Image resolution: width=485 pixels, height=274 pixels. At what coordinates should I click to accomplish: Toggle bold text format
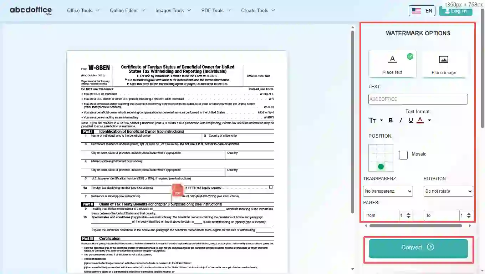[x=390, y=120]
